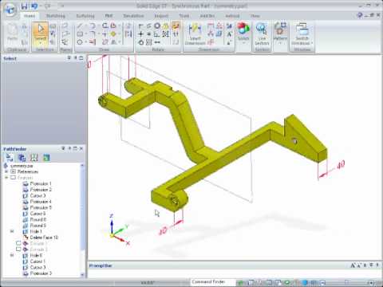Choose the Smart Dimension tool
This screenshot has height=287, width=383.
click(195, 34)
